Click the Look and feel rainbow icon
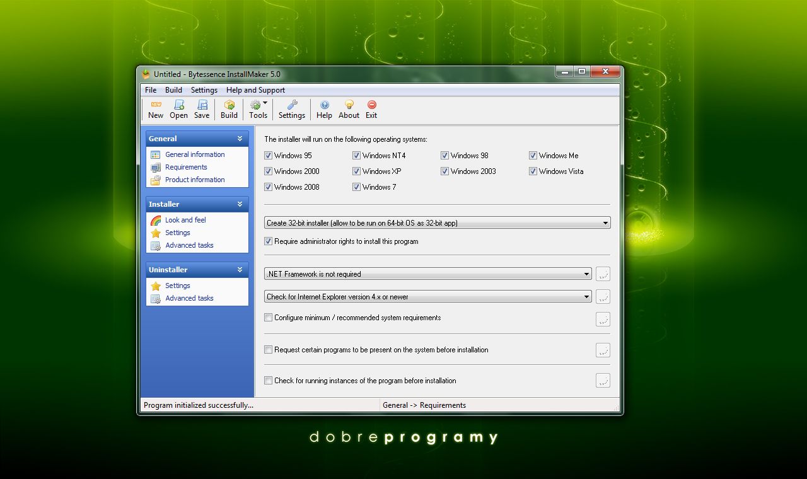This screenshot has height=479, width=807. click(x=156, y=220)
